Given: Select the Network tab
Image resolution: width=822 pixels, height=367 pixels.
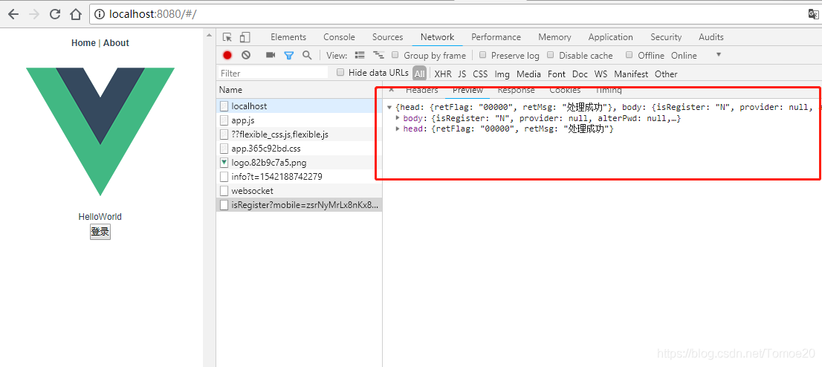Looking at the screenshot, I should 437,37.
